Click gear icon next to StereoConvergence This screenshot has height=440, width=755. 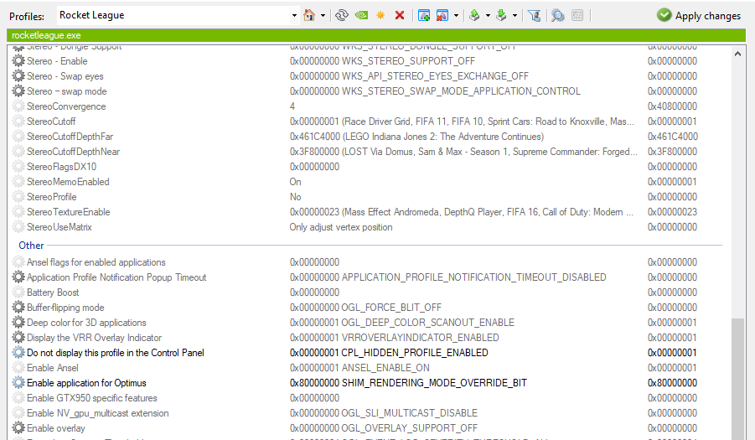[18, 106]
